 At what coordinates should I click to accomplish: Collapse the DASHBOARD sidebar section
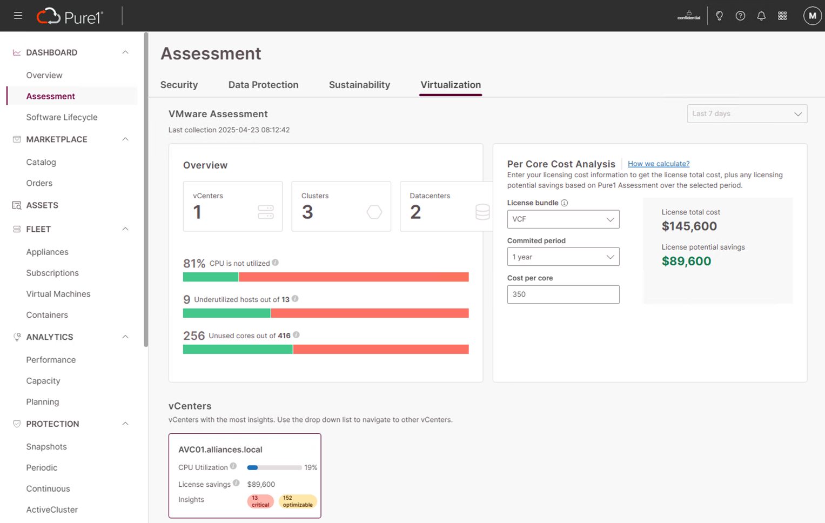125,52
